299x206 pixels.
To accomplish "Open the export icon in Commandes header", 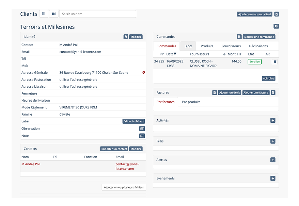I will pyautogui.click(x=239, y=37).
